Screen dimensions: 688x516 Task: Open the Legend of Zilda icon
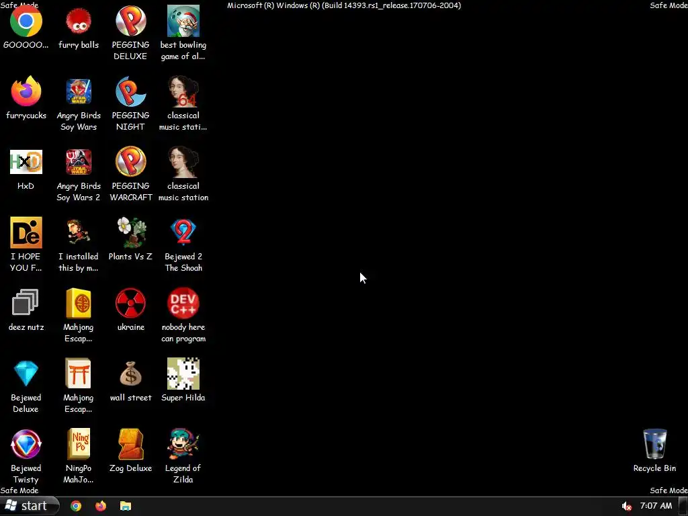click(x=183, y=444)
